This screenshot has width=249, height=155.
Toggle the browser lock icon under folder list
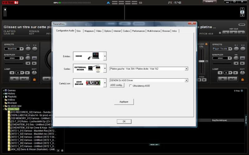62,150
